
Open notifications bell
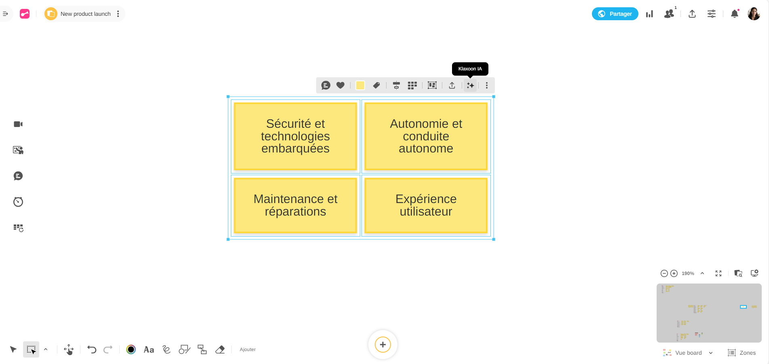click(x=735, y=14)
